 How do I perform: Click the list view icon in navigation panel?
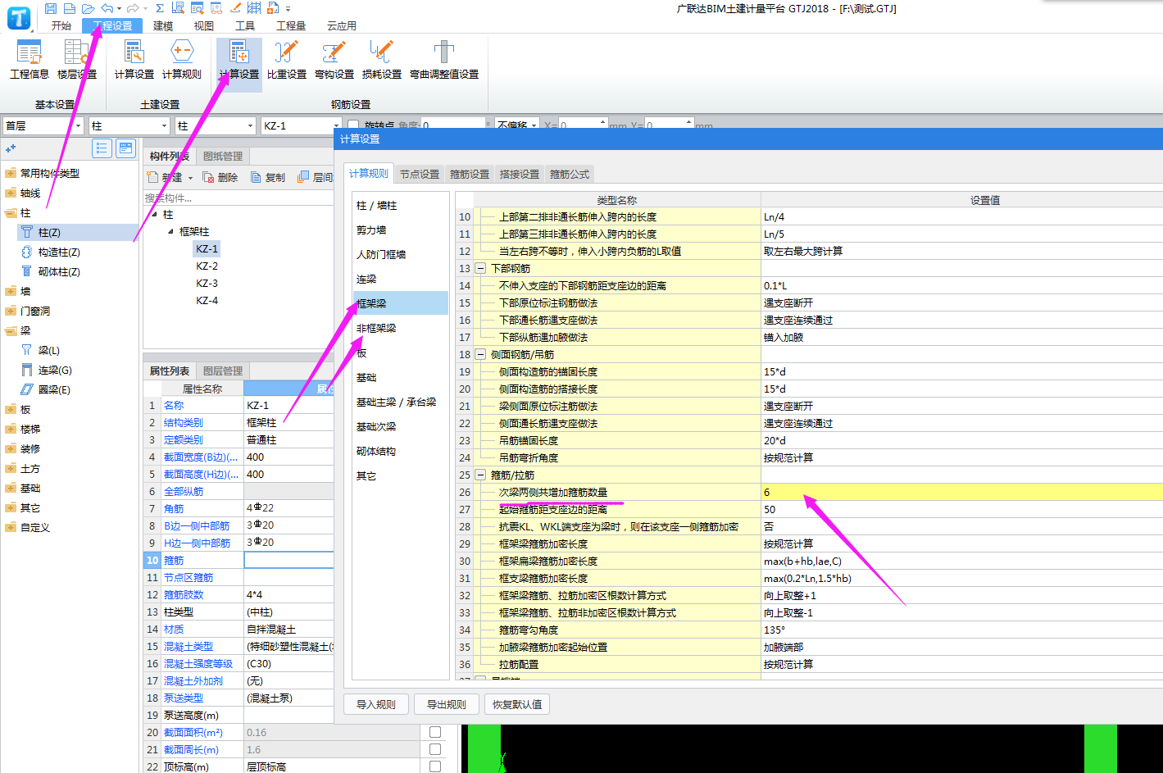click(102, 148)
